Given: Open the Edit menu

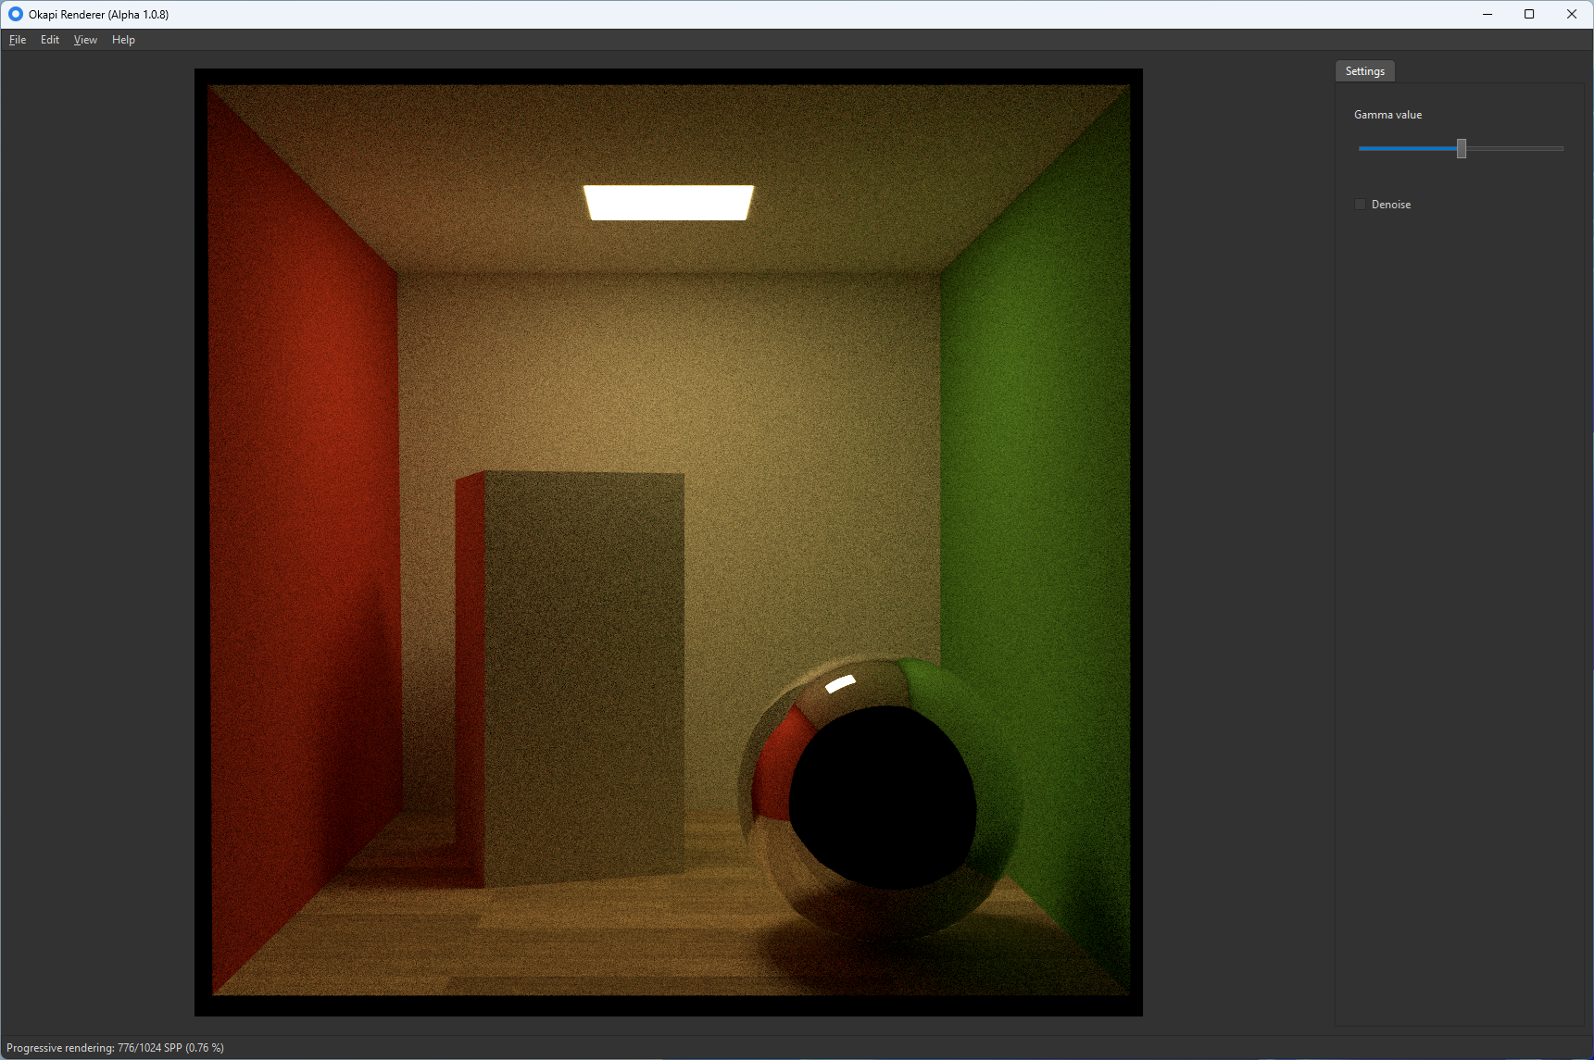Looking at the screenshot, I should click(x=50, y=40).
